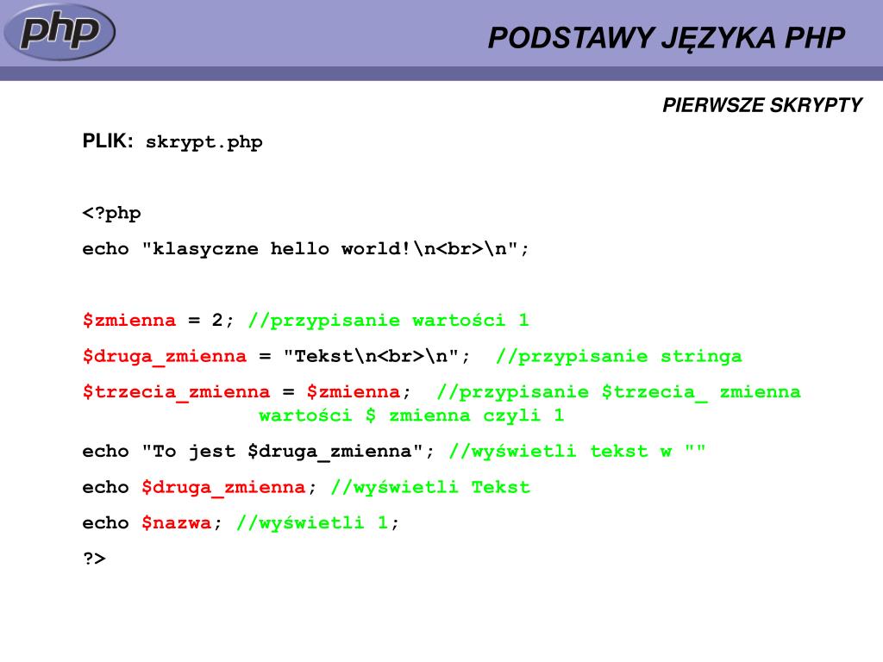Image resolution: width=883 pixels, height=662 pixels.
Task: Click the comment '//wyświetli Tekst'
Action: tap(430, 488)
